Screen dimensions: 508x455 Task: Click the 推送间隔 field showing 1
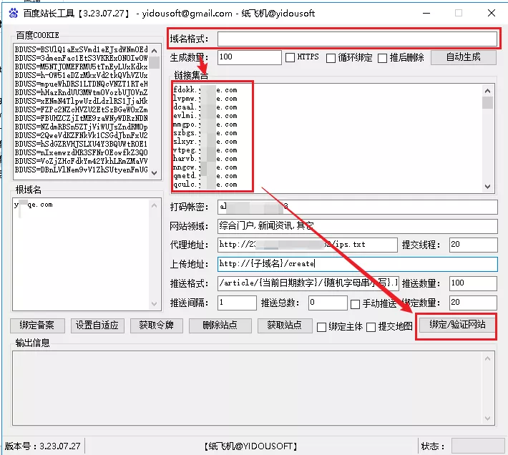pos(237,303)
